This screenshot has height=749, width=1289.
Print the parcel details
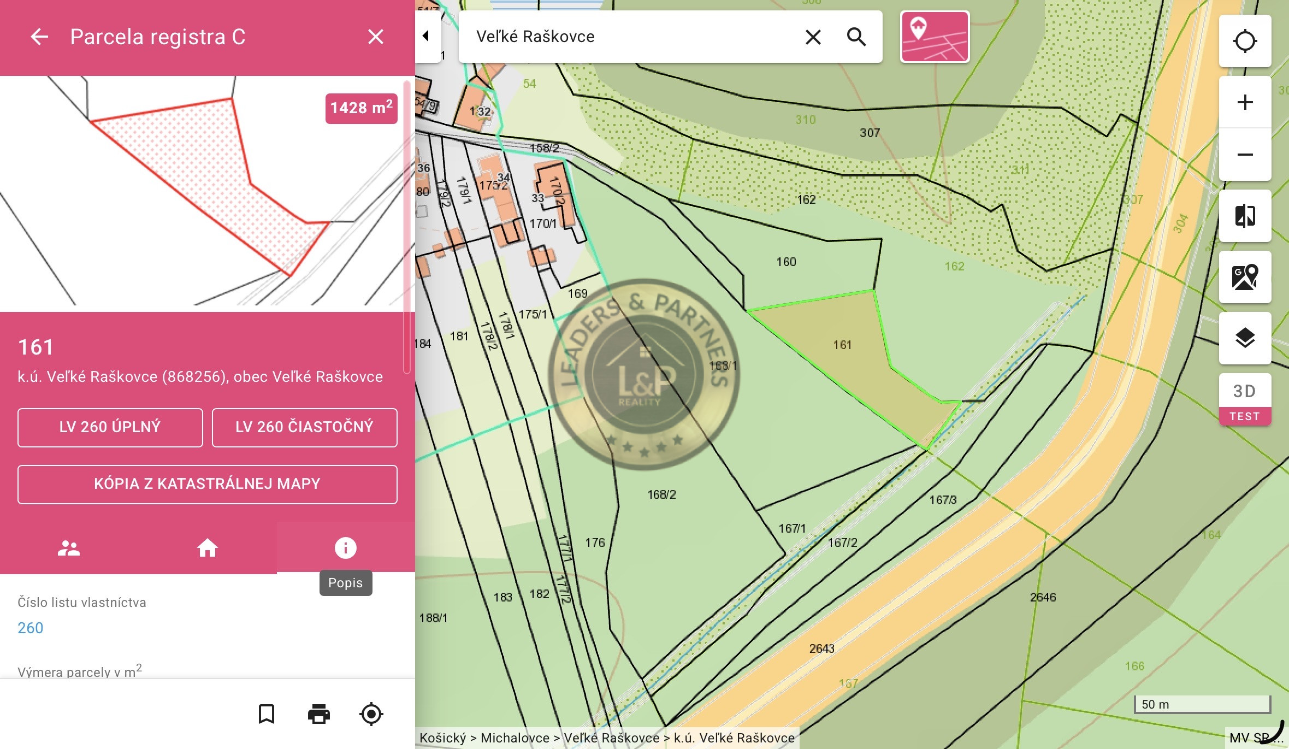click(x=319, y=714)
